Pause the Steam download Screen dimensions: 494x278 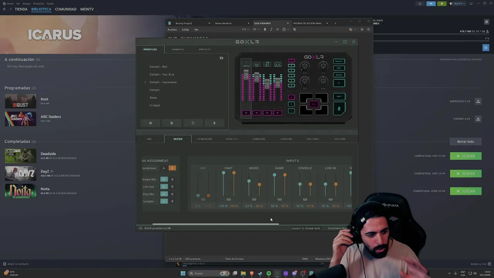coord(486,47)
